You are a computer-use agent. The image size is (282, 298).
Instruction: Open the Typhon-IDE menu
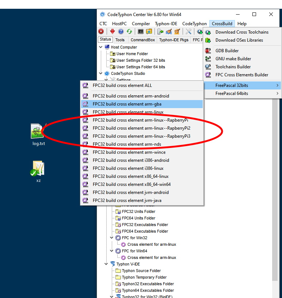point(166,24)
